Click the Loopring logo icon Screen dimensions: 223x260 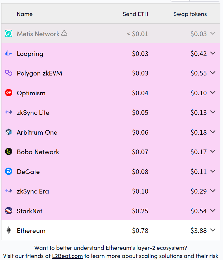click(8, 54)
